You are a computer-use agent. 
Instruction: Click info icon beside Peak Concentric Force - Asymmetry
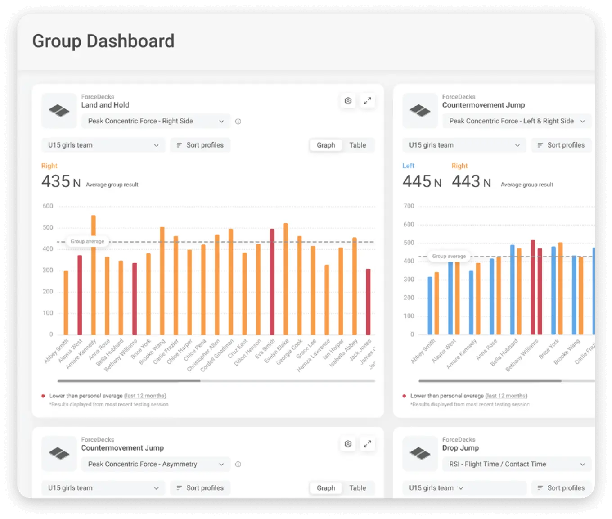[238, 465]
